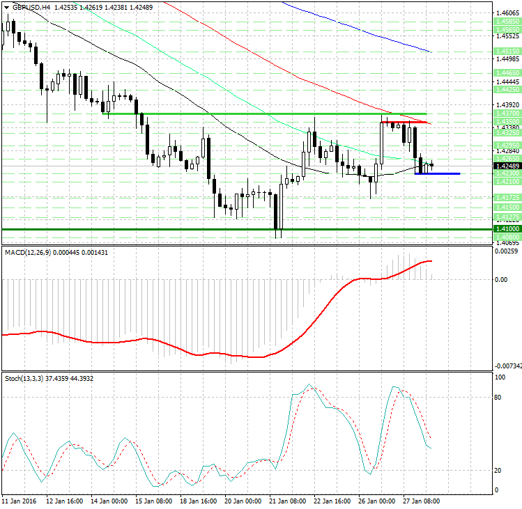The width and height of the screenshot is (522, 509).
Task: Select the short red horizontal line near 1.43500
Action: click(404, 122)
